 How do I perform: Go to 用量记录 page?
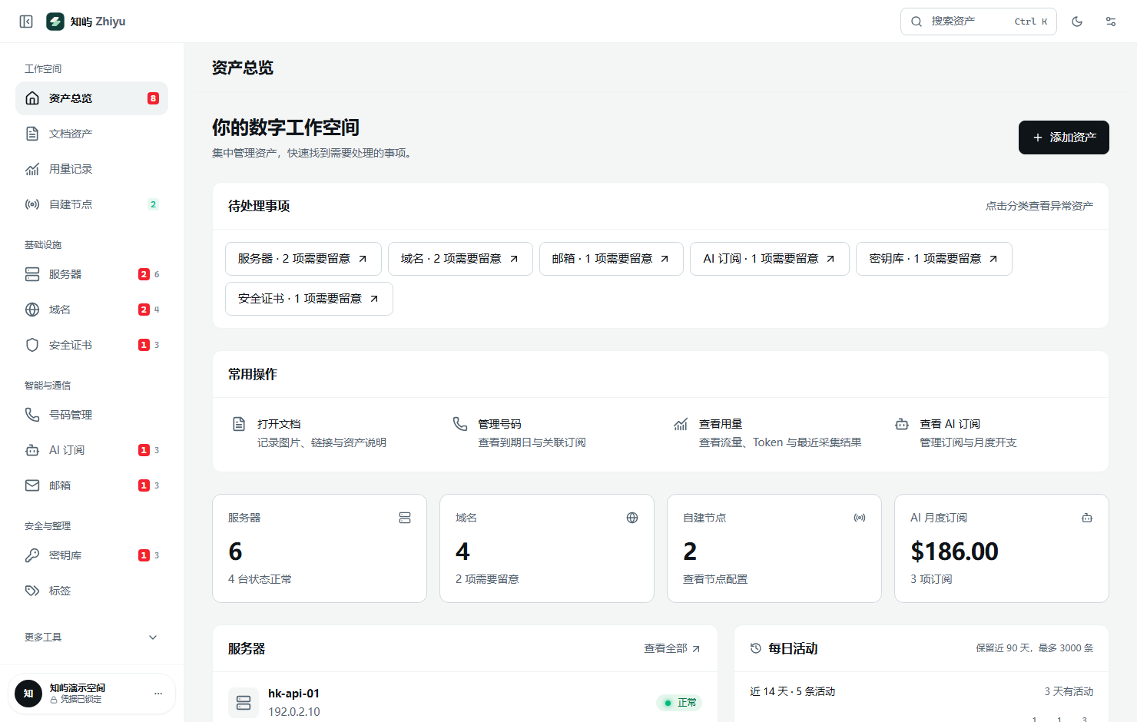click(91, 169)
